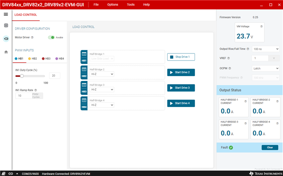Show help for IN1 Ramp Rate
The image size is (283, 176).
[35, 90]
